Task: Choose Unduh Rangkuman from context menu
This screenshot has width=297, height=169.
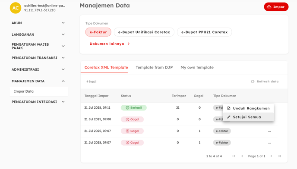Action: (x=248, y=109)
